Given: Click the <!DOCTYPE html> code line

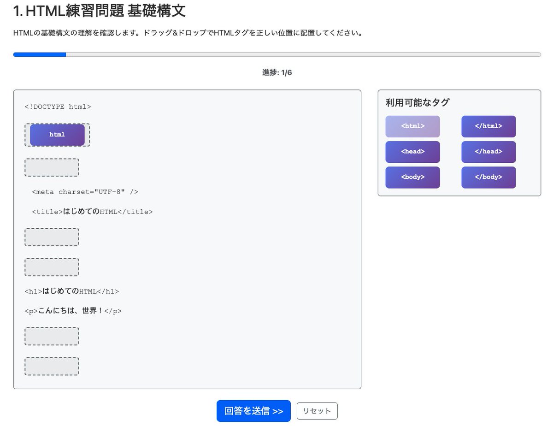Looking at the screenshot, I should click(x=58, y=106).
